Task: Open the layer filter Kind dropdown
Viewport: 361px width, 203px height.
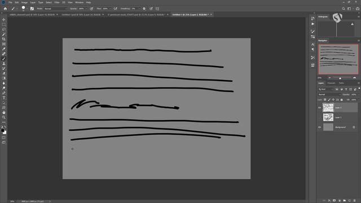Action: (326, 89)
